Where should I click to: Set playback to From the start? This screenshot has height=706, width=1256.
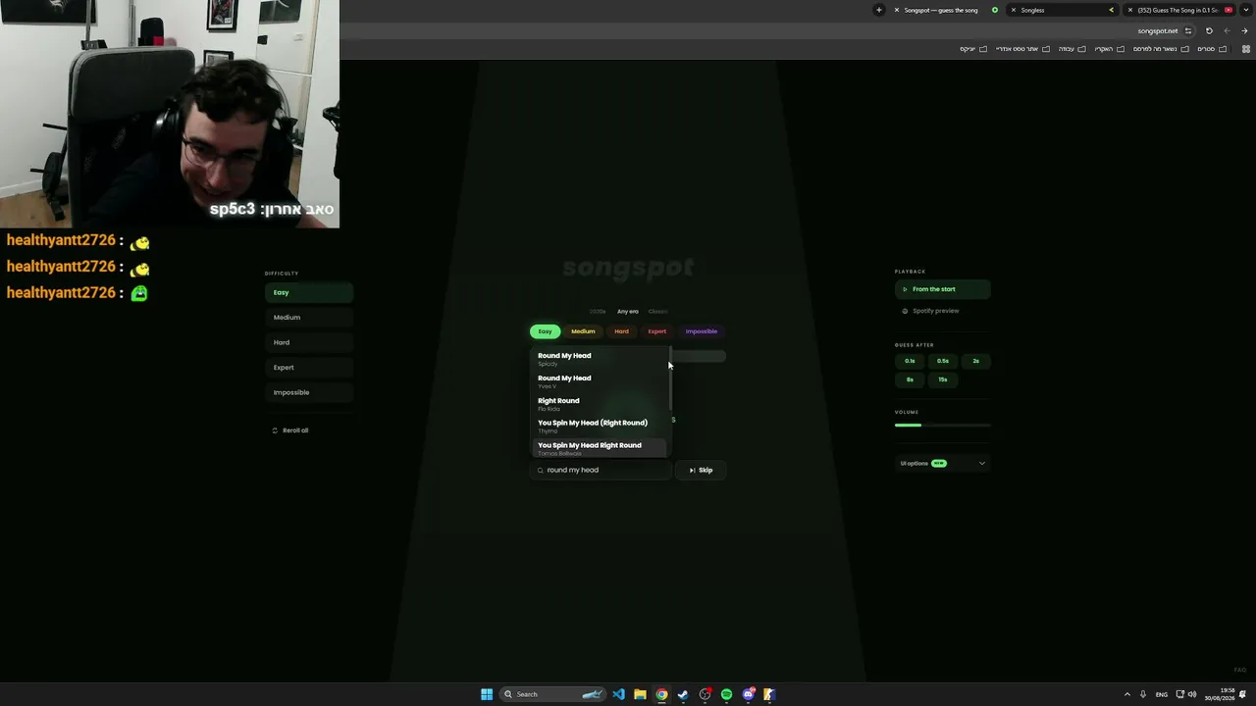(942, 289)
